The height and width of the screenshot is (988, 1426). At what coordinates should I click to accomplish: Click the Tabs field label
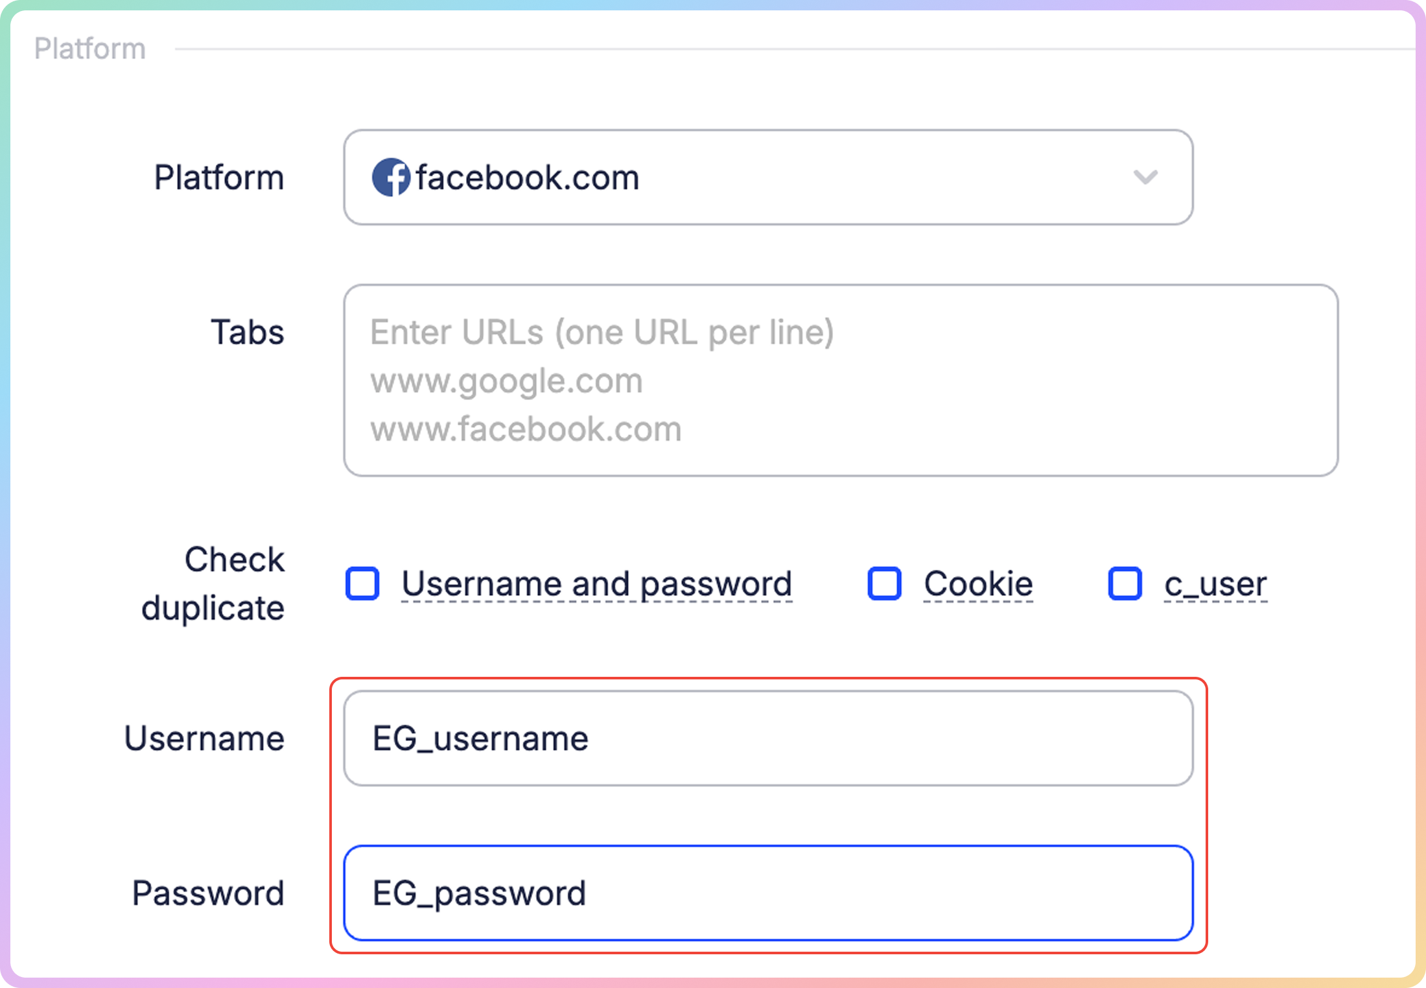[x=248, y=332]
